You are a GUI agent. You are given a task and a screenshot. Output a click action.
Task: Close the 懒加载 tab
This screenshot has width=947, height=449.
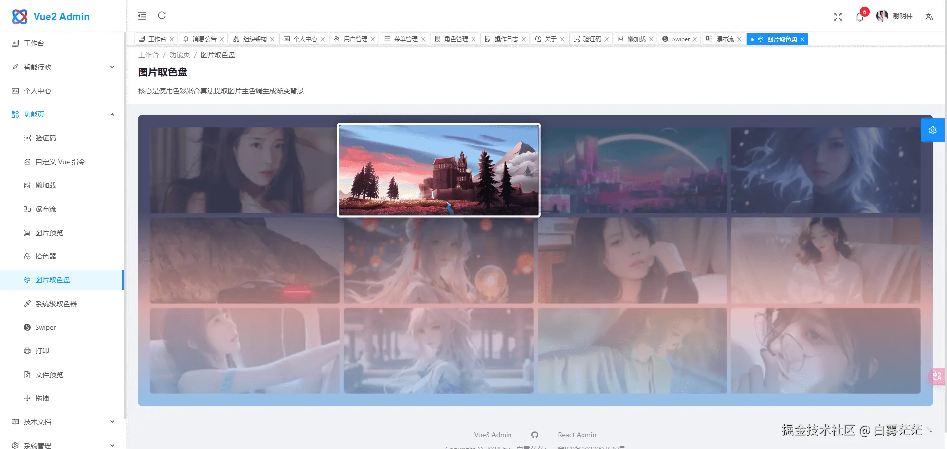tap(651, 39)
